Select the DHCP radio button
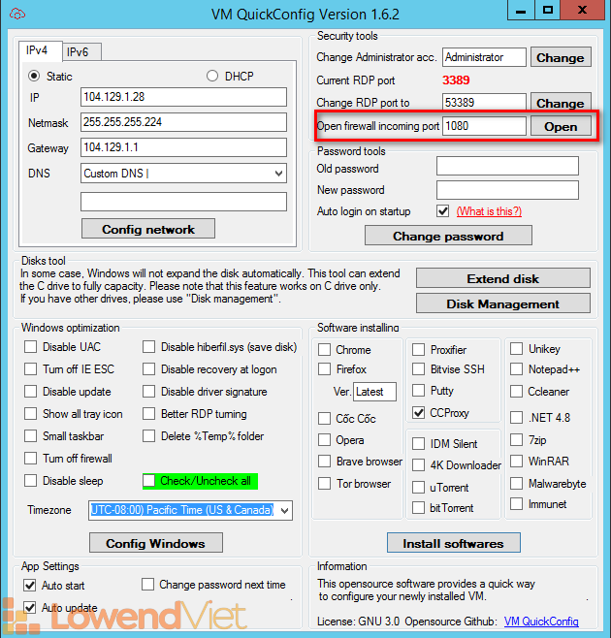This screenshot has height=638, width=611. [x=212, y=76]
